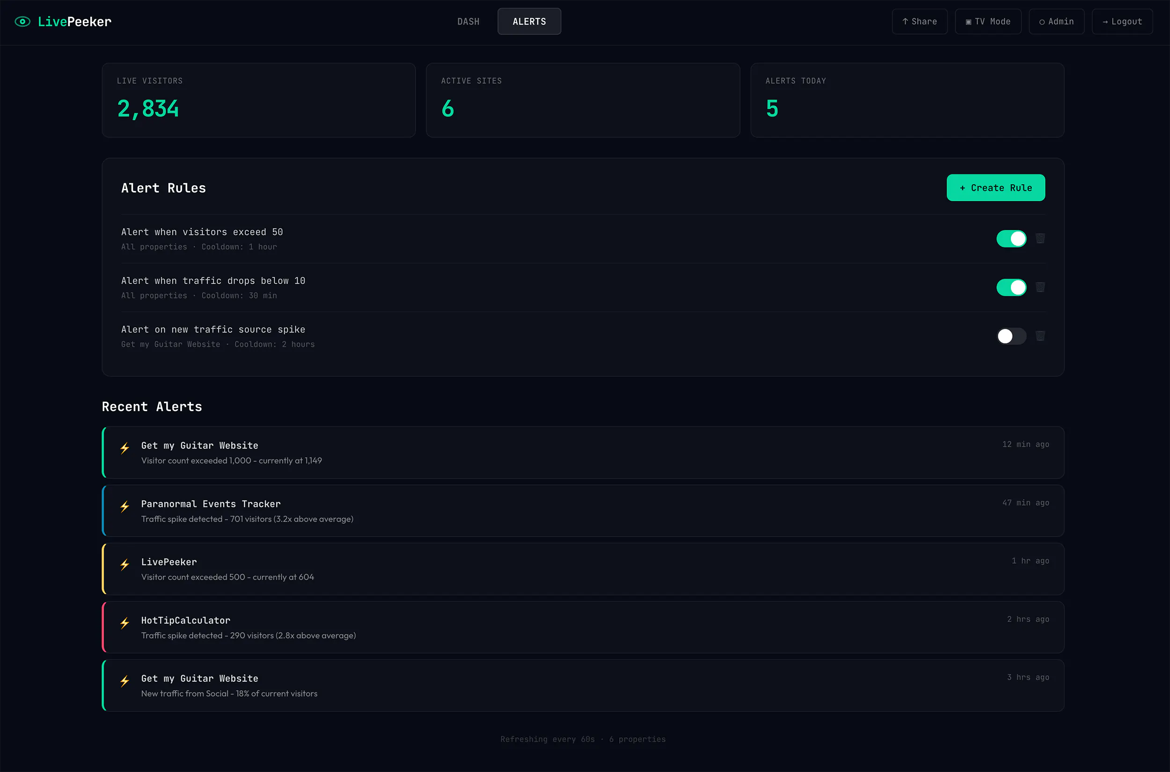The width and height of the screenshot is (1170, 772).
Task: Click 'Cooldown: 2 hours' rule detail
Action: tap(275, 344)
